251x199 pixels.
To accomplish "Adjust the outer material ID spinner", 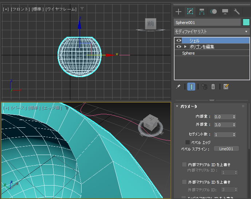I will [x=236, y=190].
